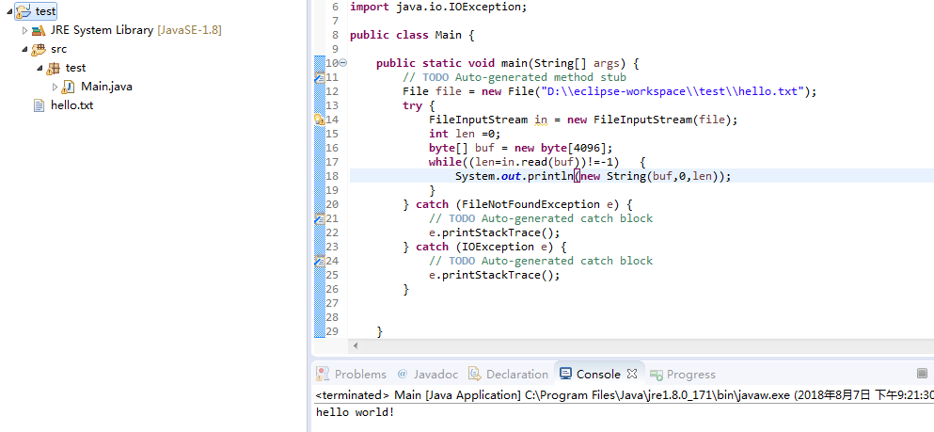Select the Console tab
934x432 pixels.
coord(598,375)
